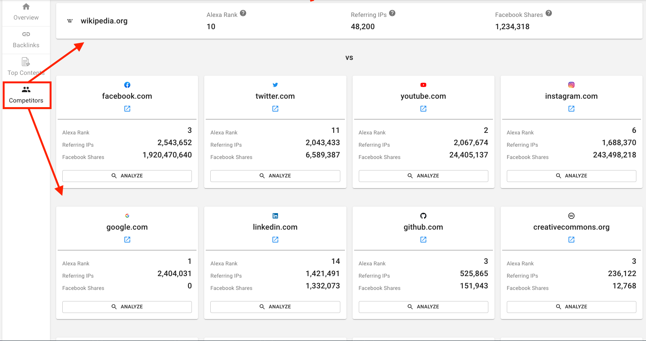Click linkedin.com external link icon
The height and width of the screenshot is (341, 646).
275,240
